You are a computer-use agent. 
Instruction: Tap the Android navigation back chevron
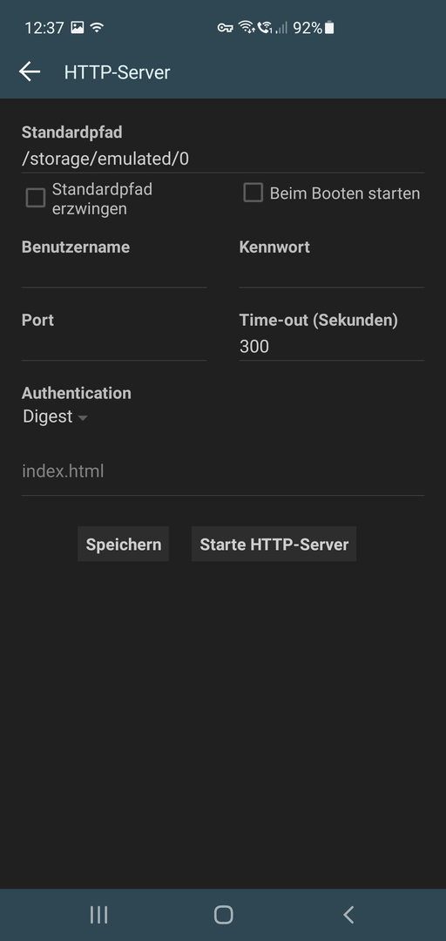348,915
